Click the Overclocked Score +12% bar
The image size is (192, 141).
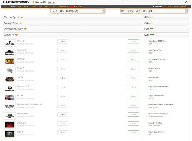click(x=151, y=29)
